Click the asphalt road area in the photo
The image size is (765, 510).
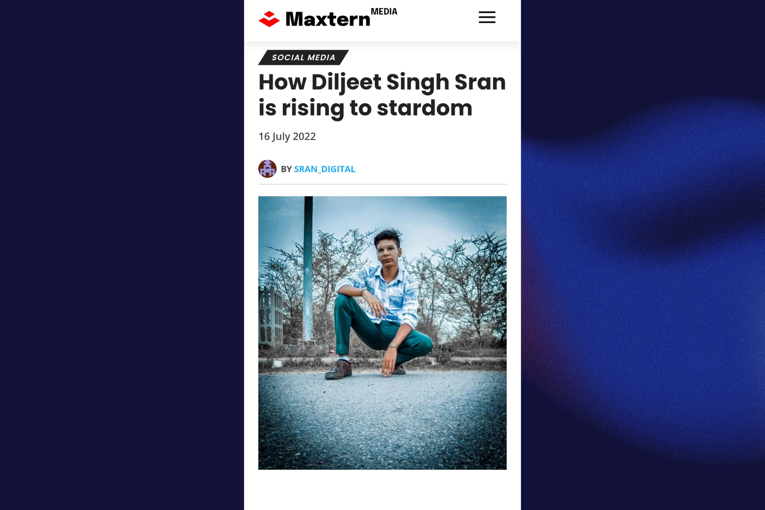click(x=382, y=423)
